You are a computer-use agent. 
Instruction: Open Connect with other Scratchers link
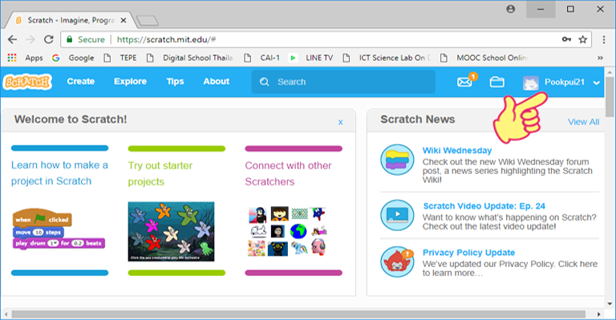289,173
